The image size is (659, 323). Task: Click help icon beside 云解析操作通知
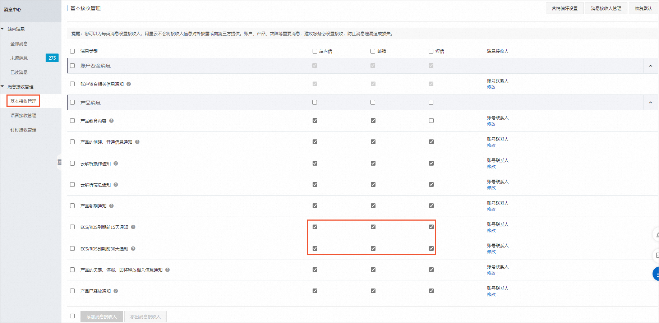pyautogui.click(x=116, y=163)
